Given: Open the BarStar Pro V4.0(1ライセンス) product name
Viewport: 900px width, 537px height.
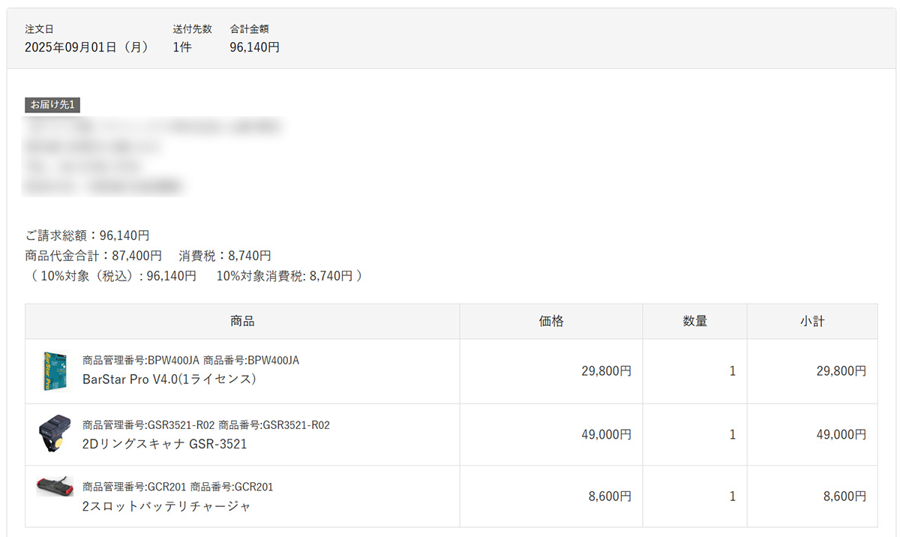Looking at the screenshot, I should (x=169, y=379).
